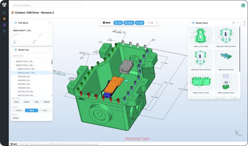Screen dimensions: 248x146
Task: Click the orange circuit board in the model
Action: coord(113,84)
